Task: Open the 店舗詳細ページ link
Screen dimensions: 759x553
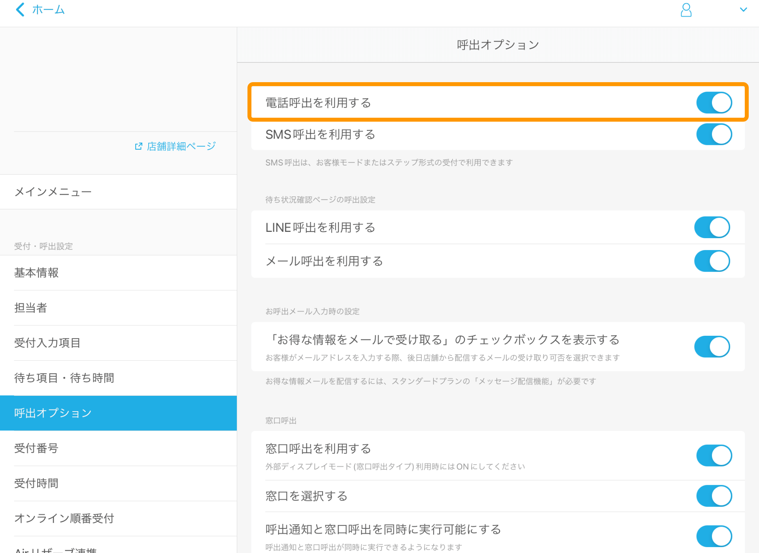Action: point(181,147)
